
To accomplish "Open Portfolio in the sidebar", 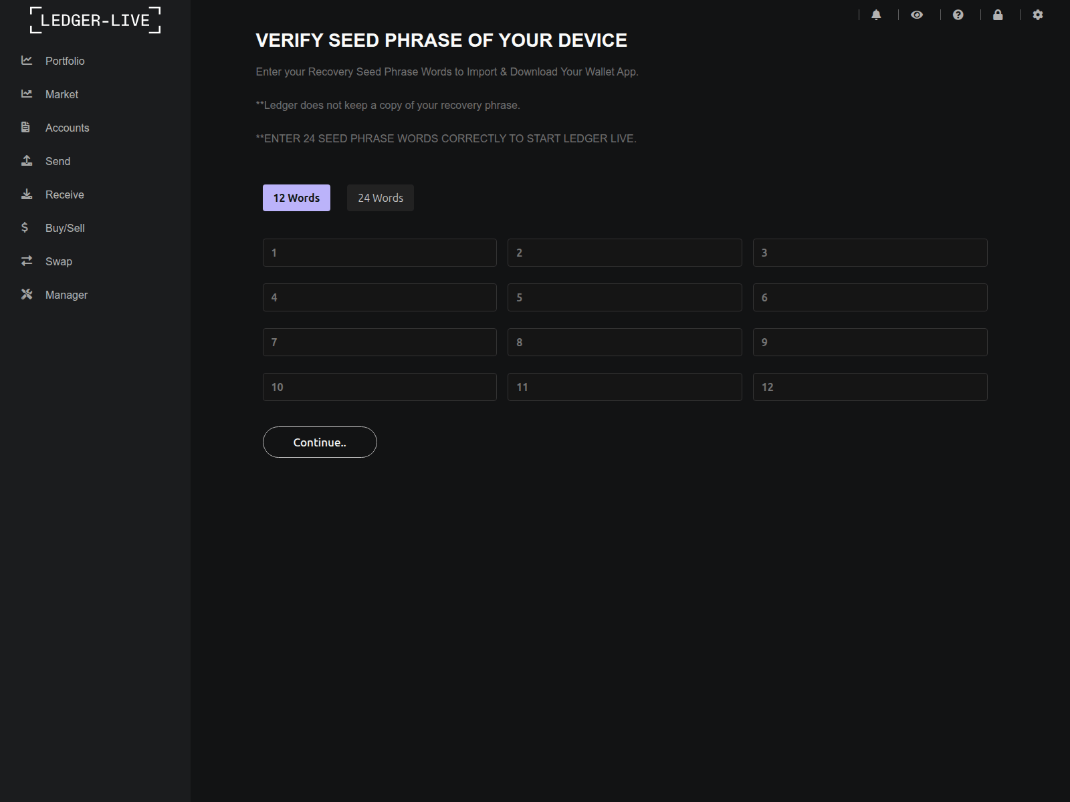I will (65, 61).
